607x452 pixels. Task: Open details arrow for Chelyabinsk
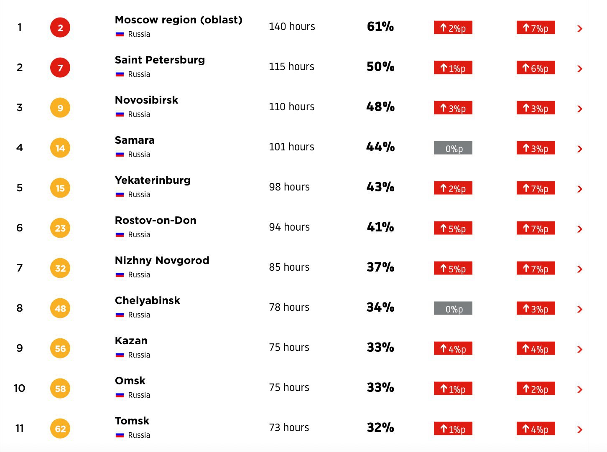coord(579,309)
